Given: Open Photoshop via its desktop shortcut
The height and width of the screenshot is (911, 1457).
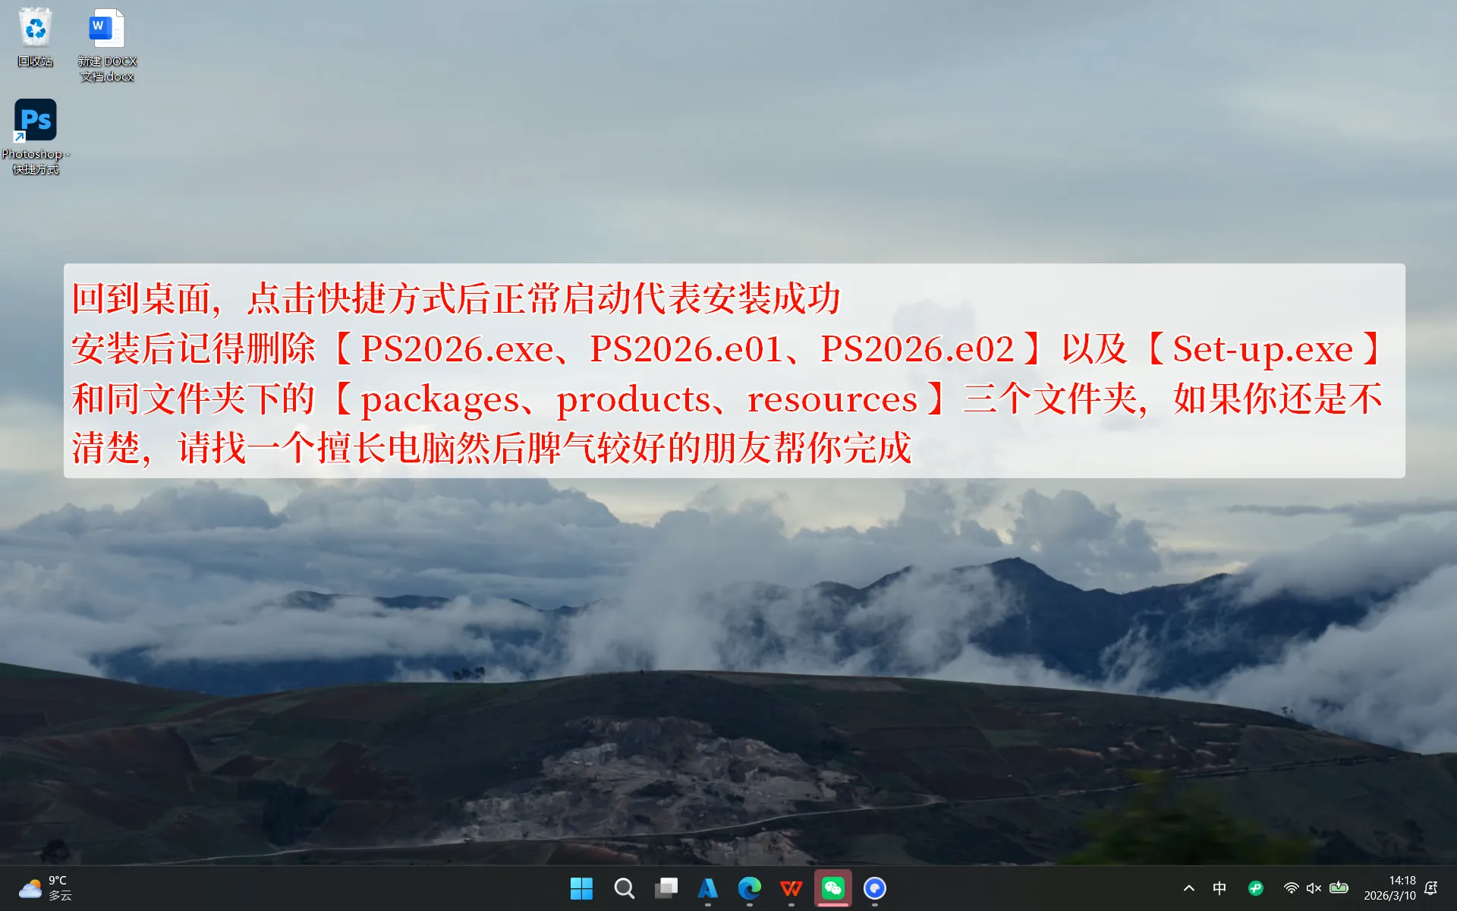Looking at the screenshot, I should coord(35,119).
